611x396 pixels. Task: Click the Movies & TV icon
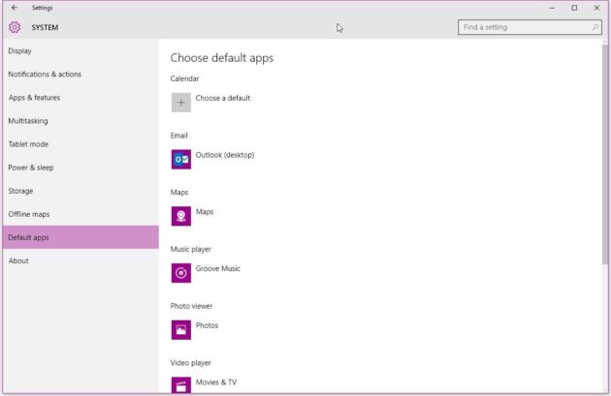point(181,384)
